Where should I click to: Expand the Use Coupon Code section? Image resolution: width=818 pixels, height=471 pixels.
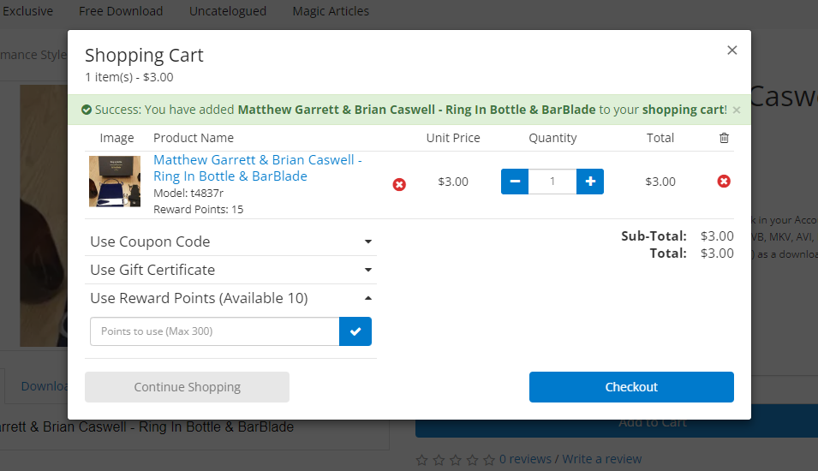point(230,241)
